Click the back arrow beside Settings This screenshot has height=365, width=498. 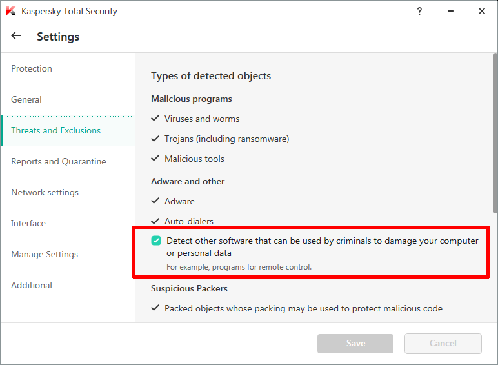pyautogui.click(x=16, y=36)
